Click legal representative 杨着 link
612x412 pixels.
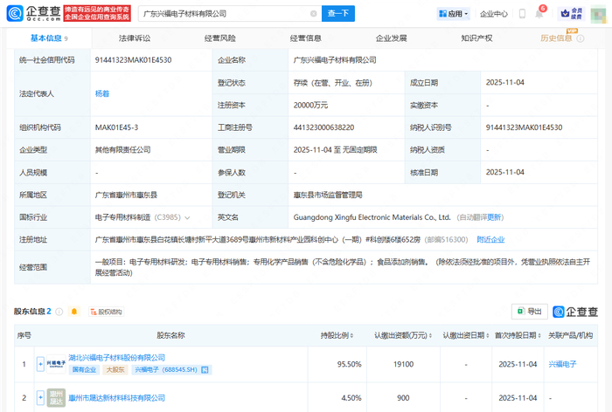pyautogui.click(x=102, y=93)
